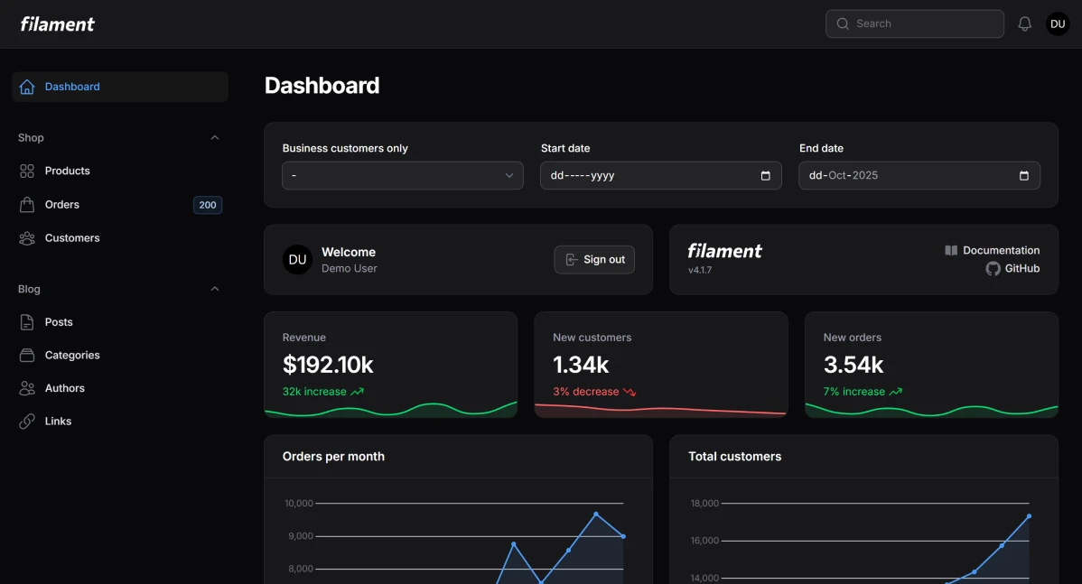Click the notification bell in the top bar
This screenshot has height=584, width=1082.
(x=1024, y=23)
